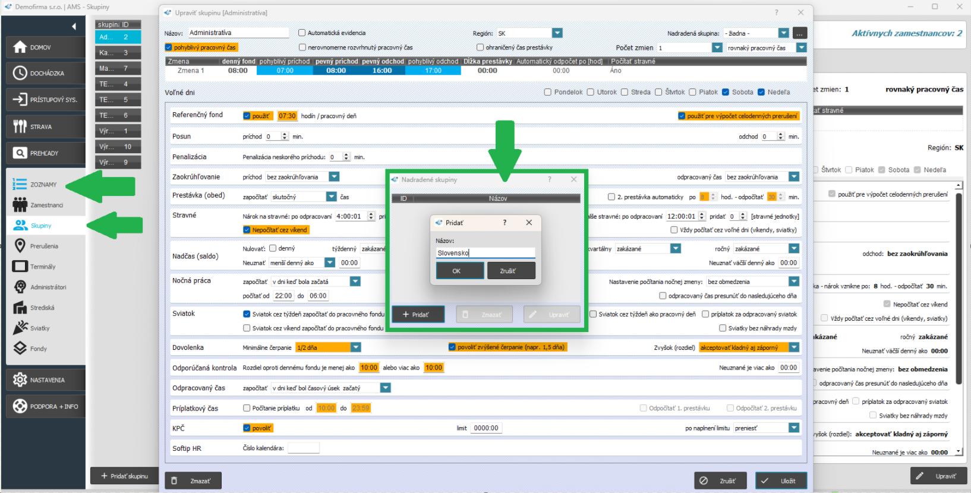
Task: Open Prerušenia location pin icon
Action: tap(20, 246)
